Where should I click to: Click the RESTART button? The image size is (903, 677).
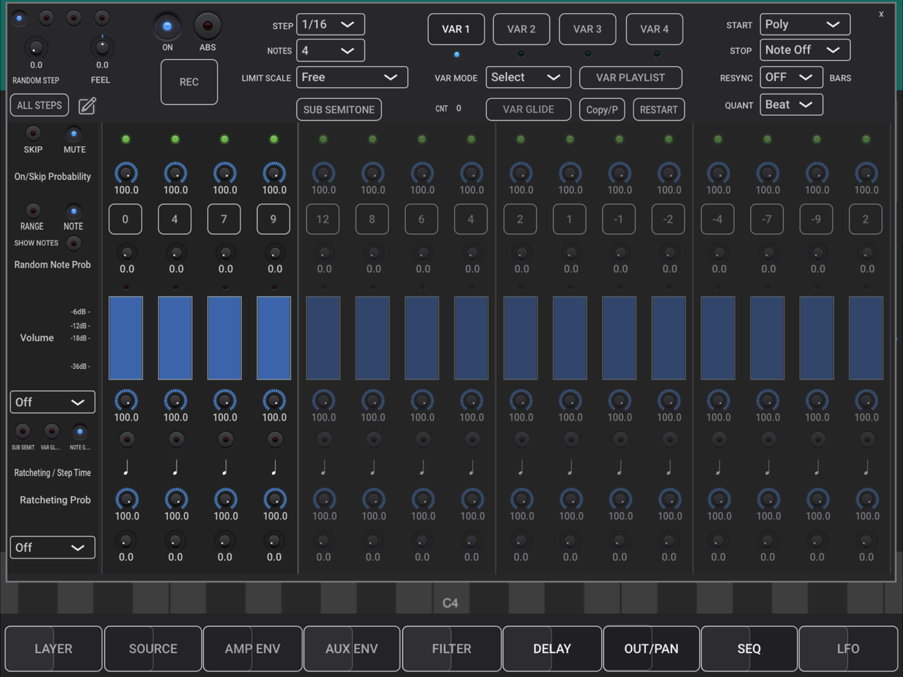[659, 109]
